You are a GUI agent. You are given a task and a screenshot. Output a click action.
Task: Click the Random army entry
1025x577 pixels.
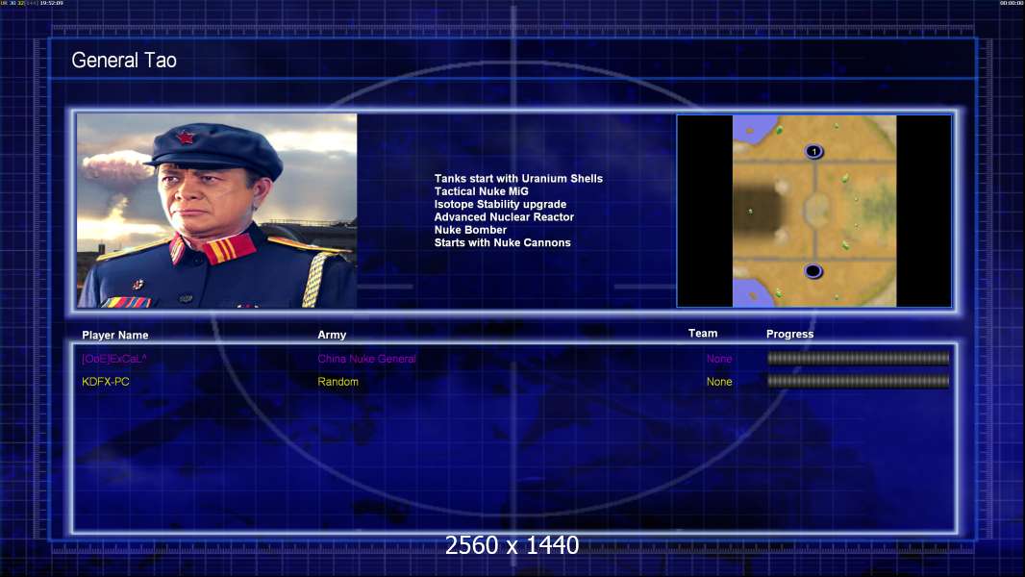tap(337, 382)
